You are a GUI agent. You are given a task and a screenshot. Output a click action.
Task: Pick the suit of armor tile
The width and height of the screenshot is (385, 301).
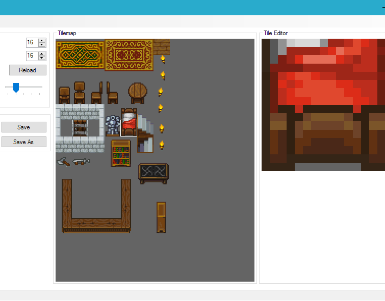click(112, 125)
